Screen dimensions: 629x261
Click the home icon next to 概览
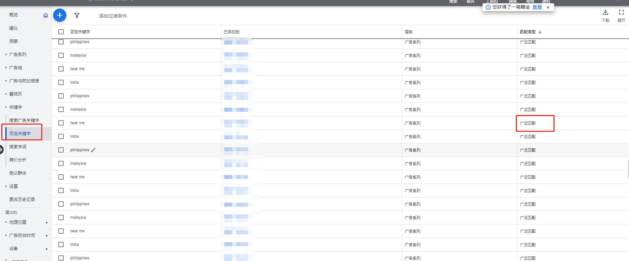pyautogui.click(x=46, y=15)
